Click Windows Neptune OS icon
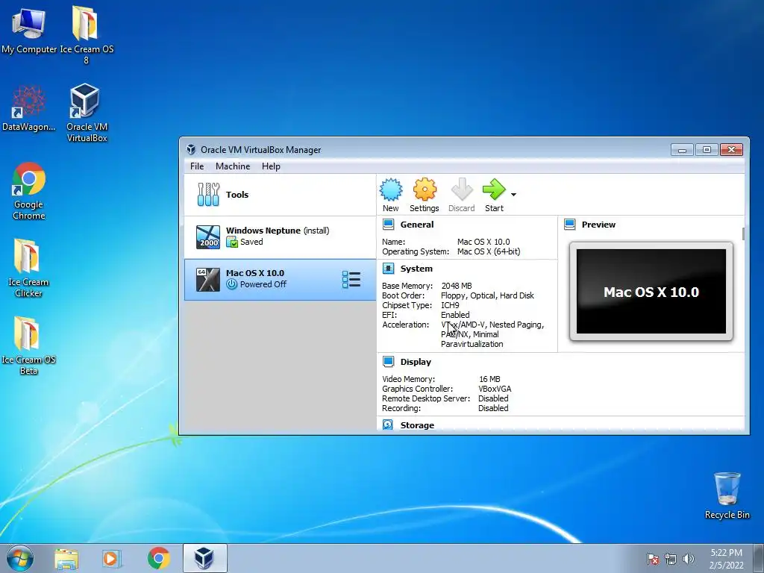 pyautogui.click(x=208, y=237)
